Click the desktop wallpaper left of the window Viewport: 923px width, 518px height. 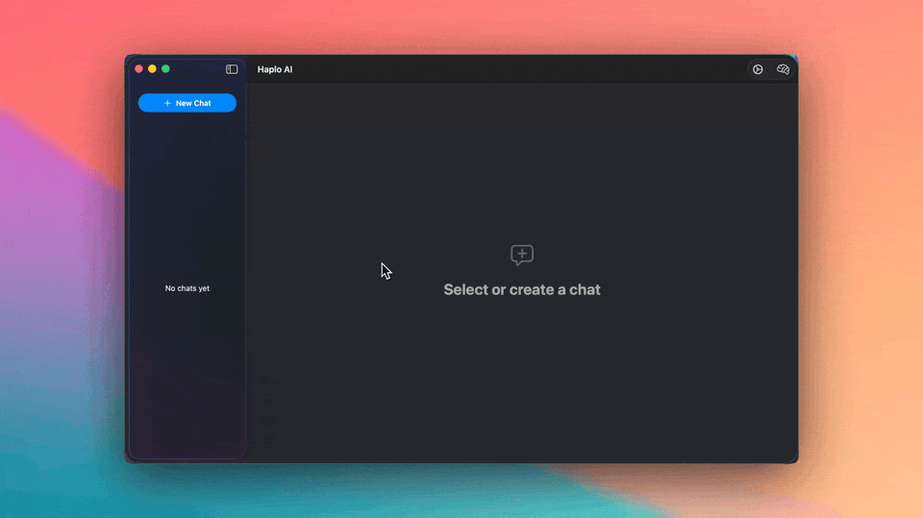point(58,269)
